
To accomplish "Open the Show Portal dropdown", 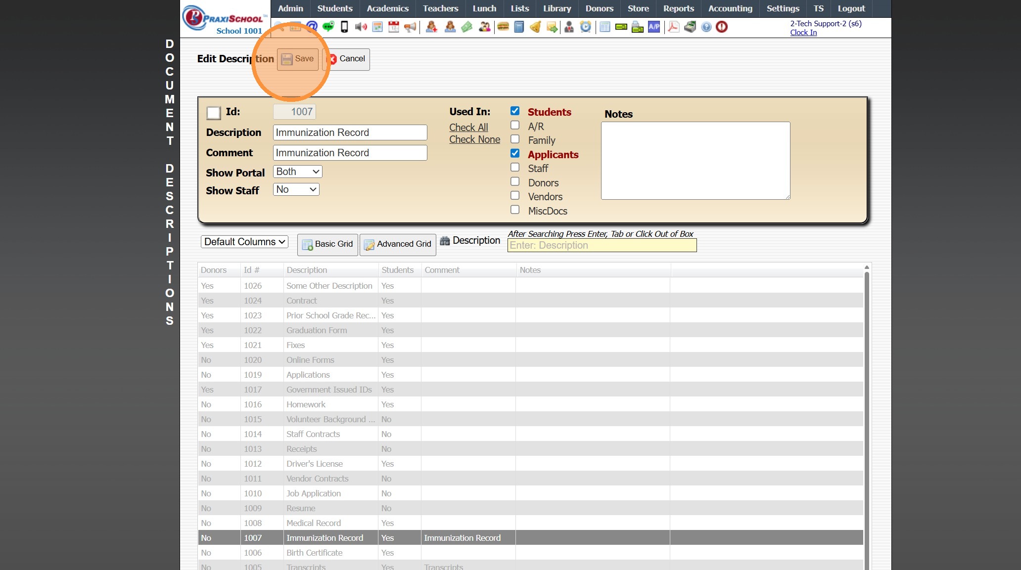I will [x=297, y=172].
